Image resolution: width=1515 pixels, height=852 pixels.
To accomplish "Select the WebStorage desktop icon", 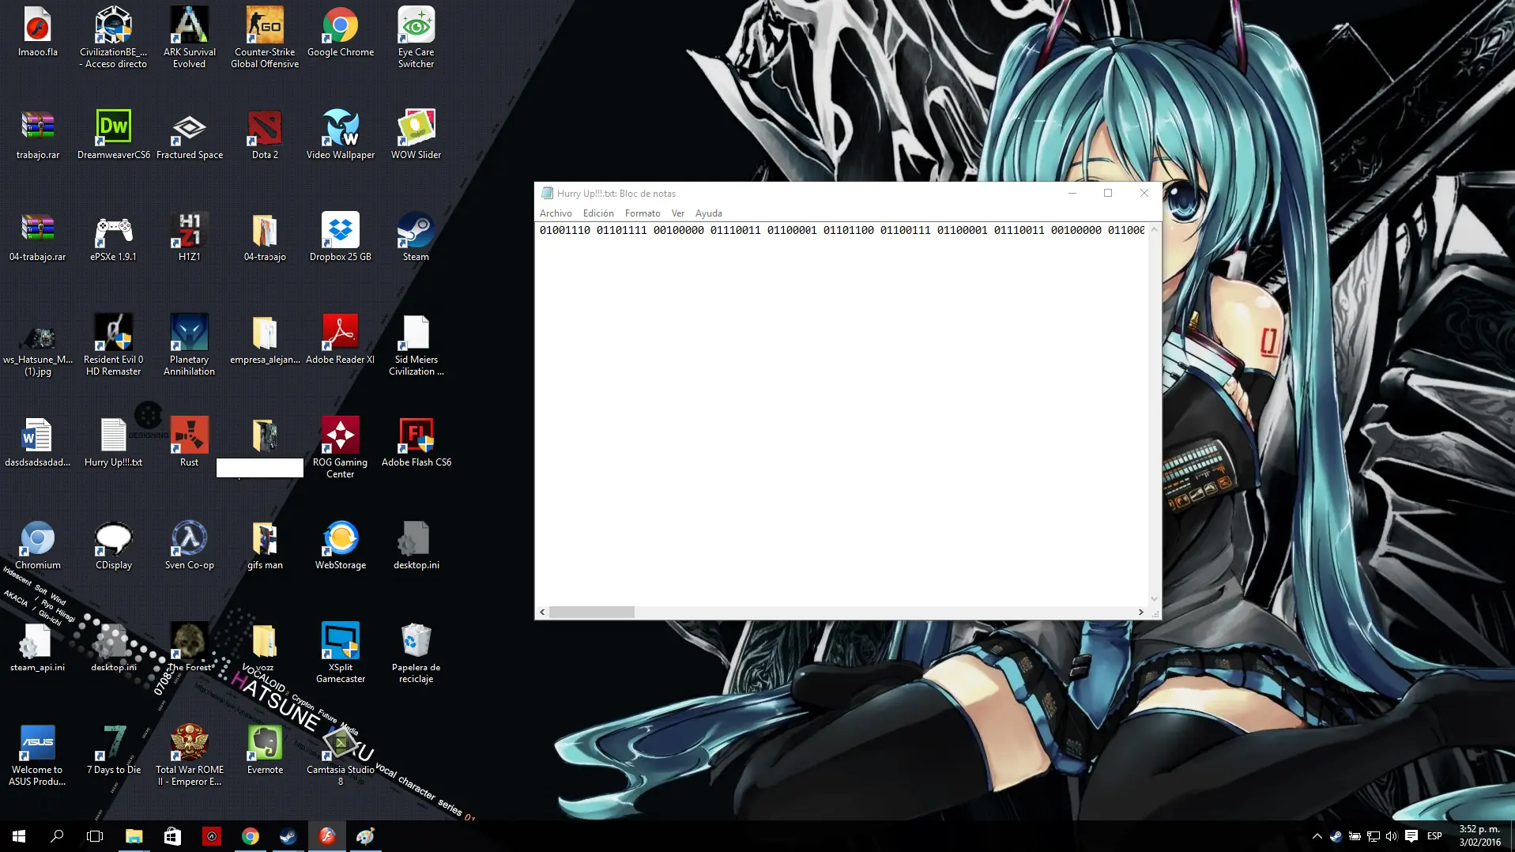I will tap(341, 545).
